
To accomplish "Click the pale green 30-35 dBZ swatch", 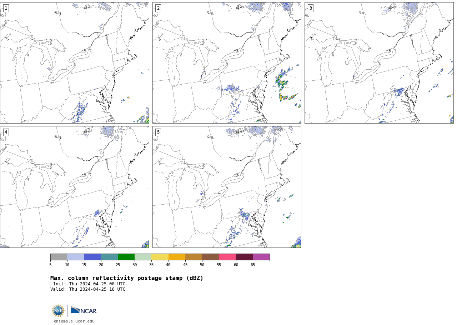I will tap(143, 257).
